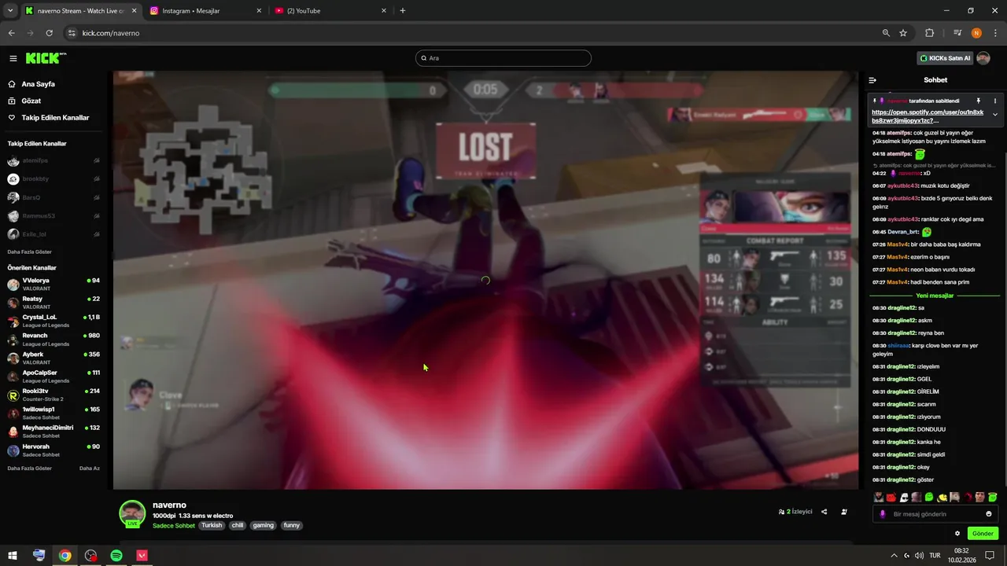The height and width of the screenshot is (566, 1007).
Task: Open a new browser tab
Action: (403, 11)
